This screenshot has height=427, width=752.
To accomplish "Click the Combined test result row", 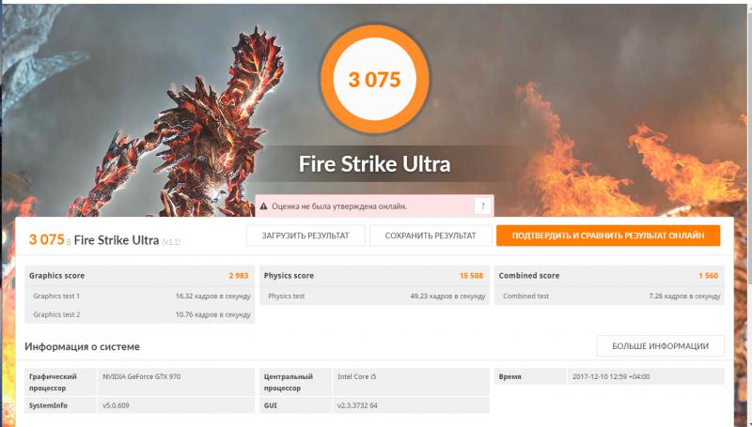I will point(608,296).
